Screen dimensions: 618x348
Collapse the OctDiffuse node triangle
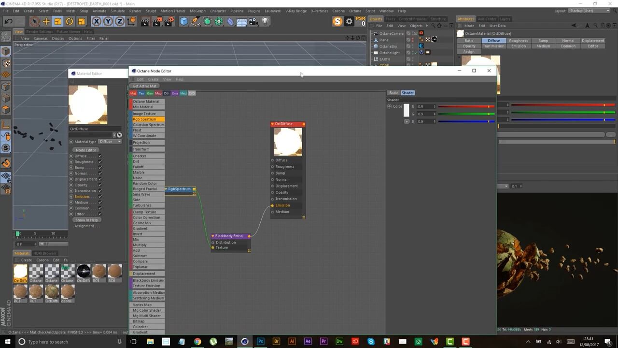point(272,124)
